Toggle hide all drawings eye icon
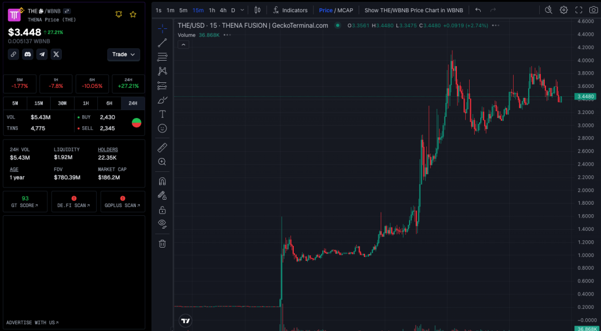The width and height of the screenshot is (601, 331). click(162, 224)
